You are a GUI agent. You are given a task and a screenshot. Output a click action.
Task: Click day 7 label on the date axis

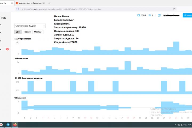[61, 118]
